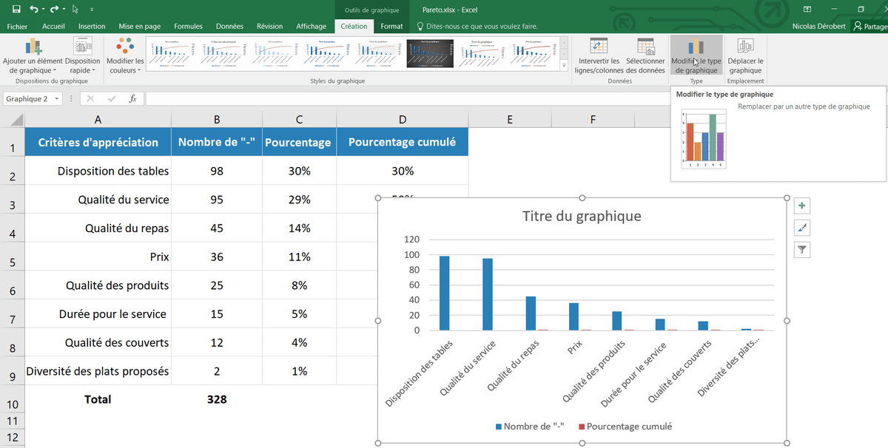Select column D header

click(402, 119)
